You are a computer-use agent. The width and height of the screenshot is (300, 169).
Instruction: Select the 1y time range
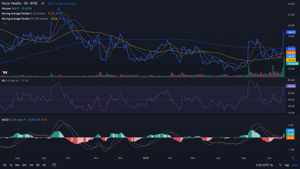click(x=11, y=165)
